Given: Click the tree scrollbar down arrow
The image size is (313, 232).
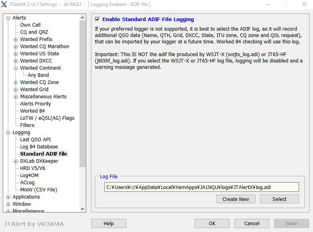Looking at the screenshot, I should pyautogui.click(x=83, y=209).
